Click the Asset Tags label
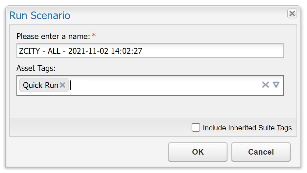Viewport: 307px width, 173px height. 36,68
